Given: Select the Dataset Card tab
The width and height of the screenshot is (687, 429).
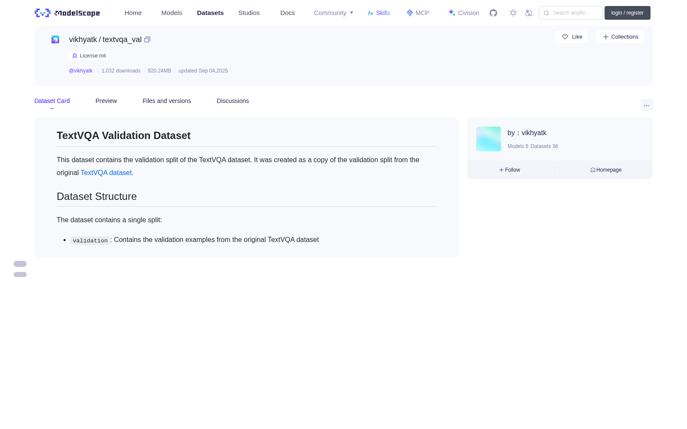Looking at the screenshot, I should [52, 101].
